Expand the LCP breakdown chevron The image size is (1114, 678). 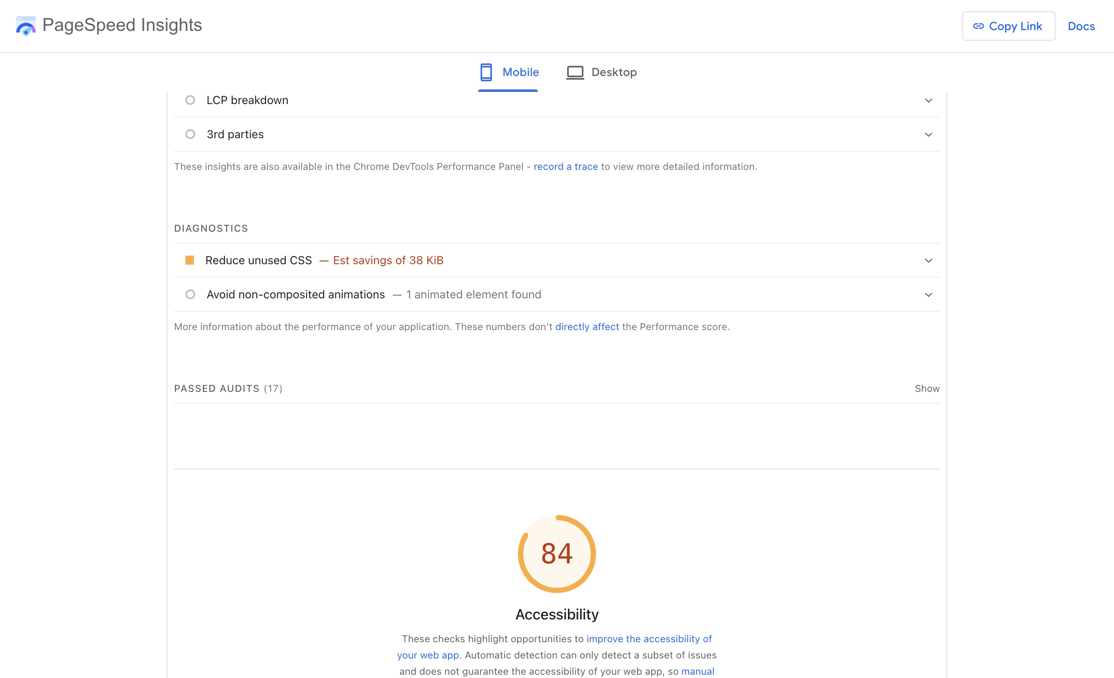click(x=928, y=100)
